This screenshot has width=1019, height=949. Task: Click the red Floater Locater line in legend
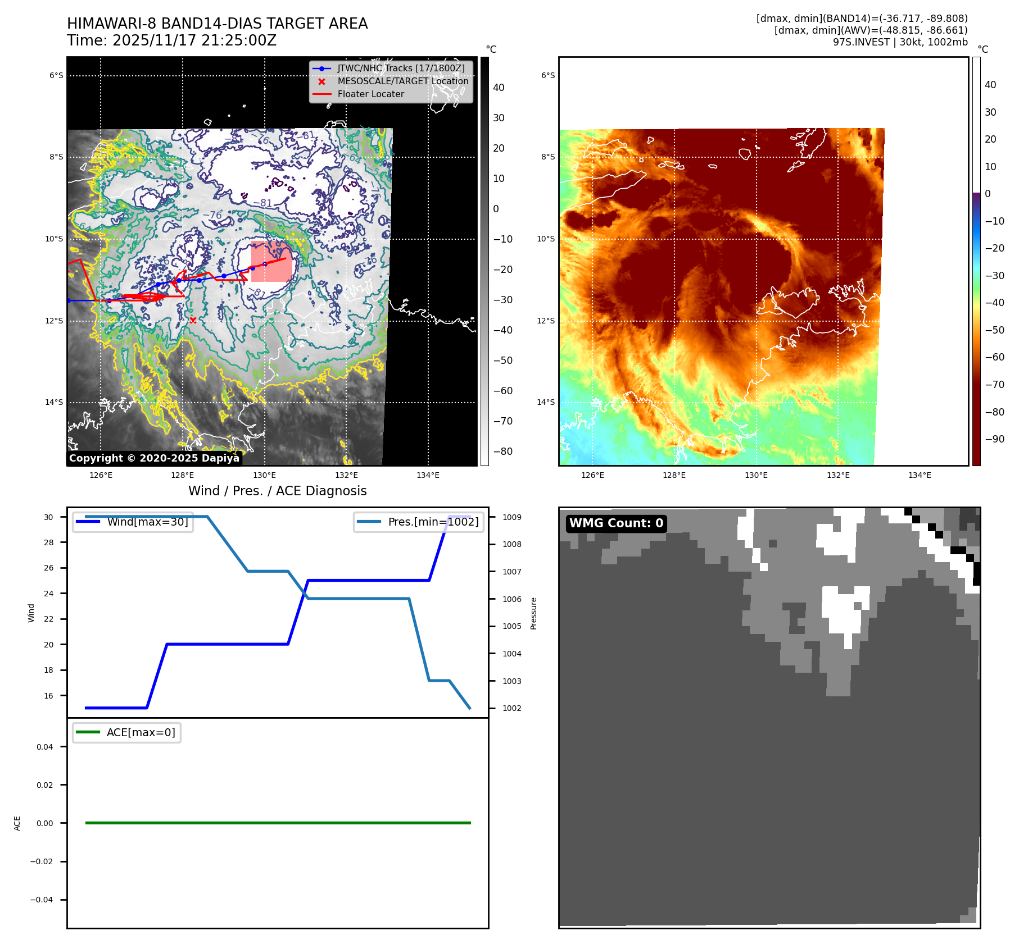[321, 94]
